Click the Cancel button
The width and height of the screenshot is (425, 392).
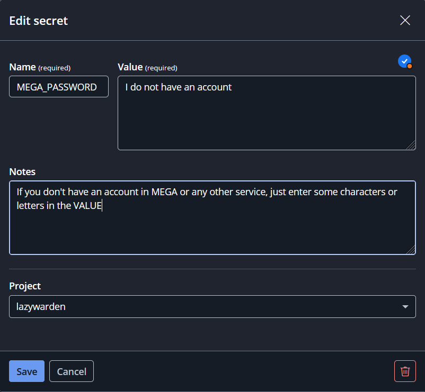pos(72,371)
